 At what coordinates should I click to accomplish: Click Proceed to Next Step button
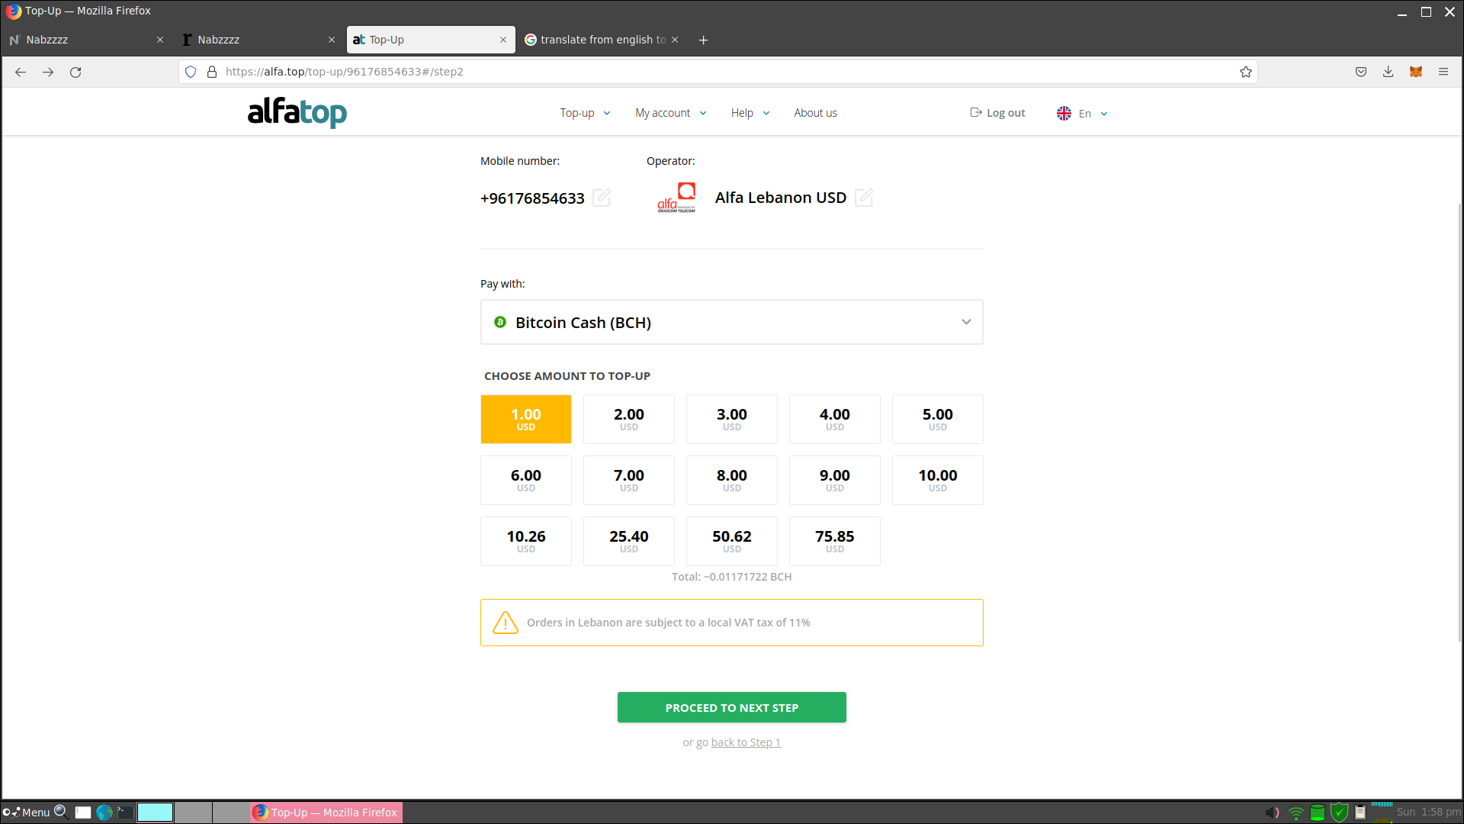pyautogui.click(x=732, y=707)
